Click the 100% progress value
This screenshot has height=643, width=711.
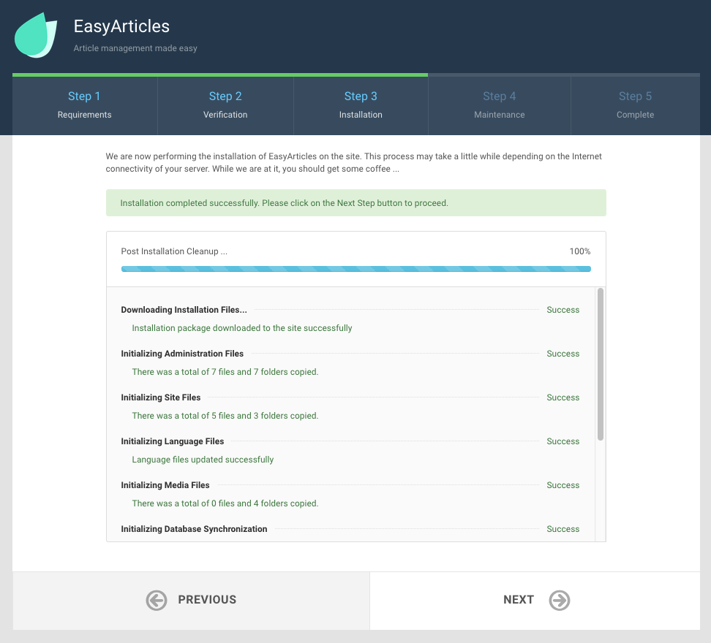(580, 251)
